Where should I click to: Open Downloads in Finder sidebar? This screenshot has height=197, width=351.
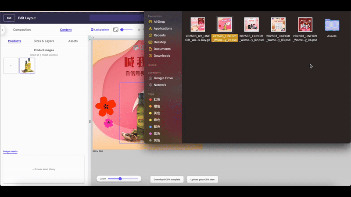[159, 56]
